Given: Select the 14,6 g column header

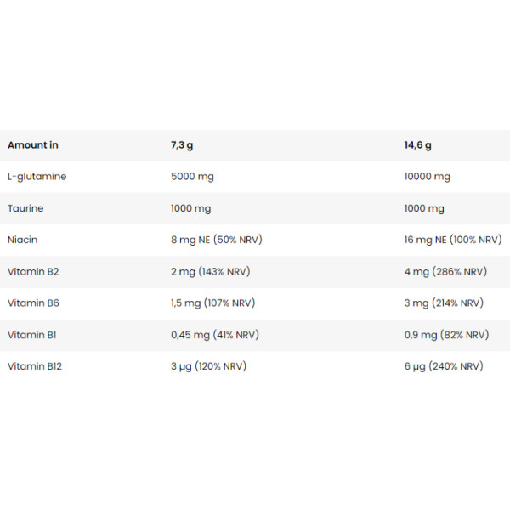Looking at the screenshot, I should pos(417,145).
